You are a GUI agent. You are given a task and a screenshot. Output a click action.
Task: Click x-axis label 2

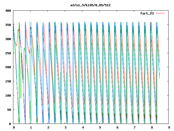pyautogui.click(x=48, y=127)
